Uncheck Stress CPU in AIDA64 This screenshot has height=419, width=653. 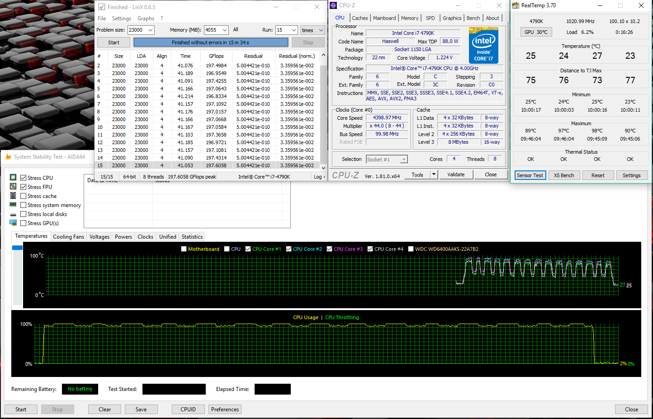pyautogui.click(x=23, y=178)
